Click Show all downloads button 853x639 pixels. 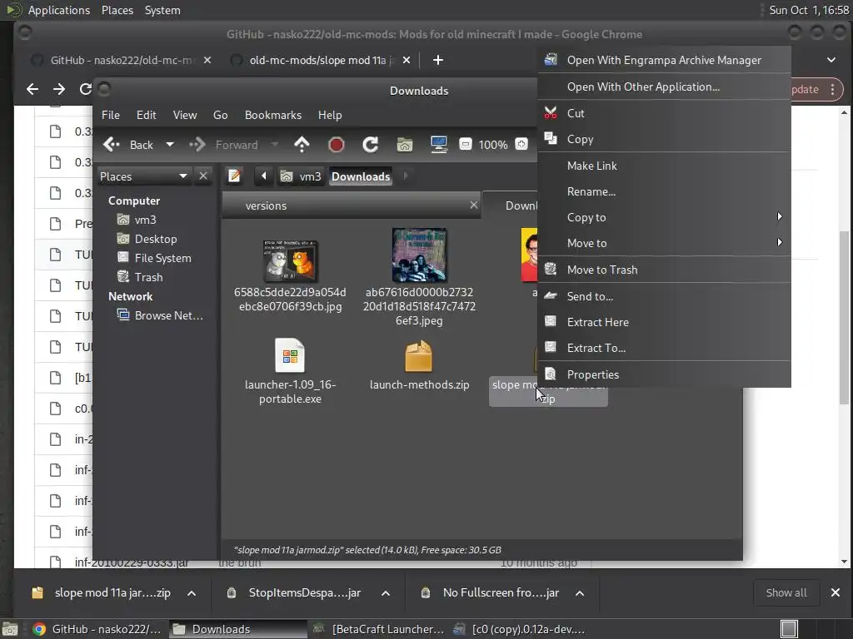click(786, 592)
